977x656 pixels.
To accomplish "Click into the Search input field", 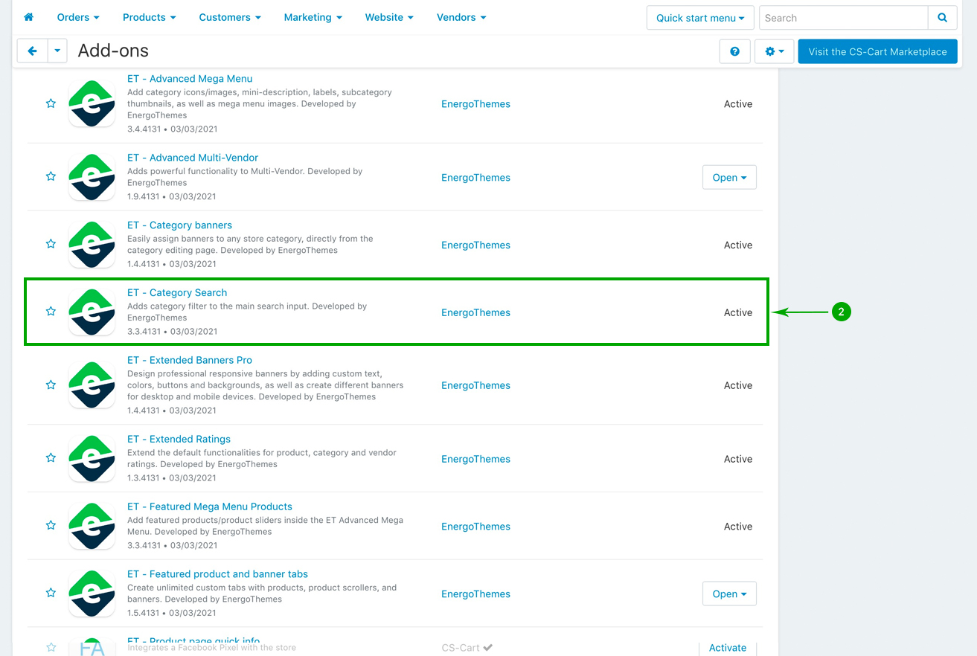I will tap(843, 18).
